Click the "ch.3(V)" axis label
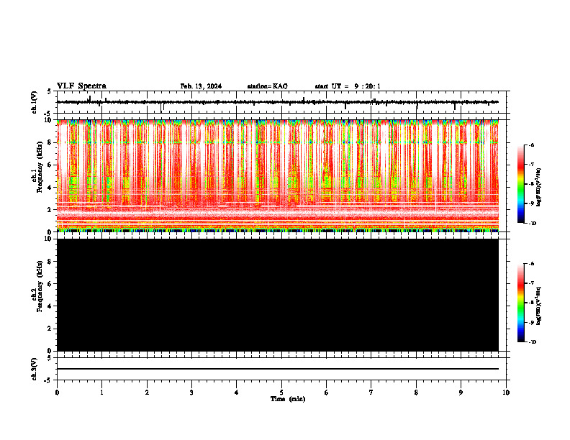The width and height of the screenshot is (570, 440). pos(35,369)
